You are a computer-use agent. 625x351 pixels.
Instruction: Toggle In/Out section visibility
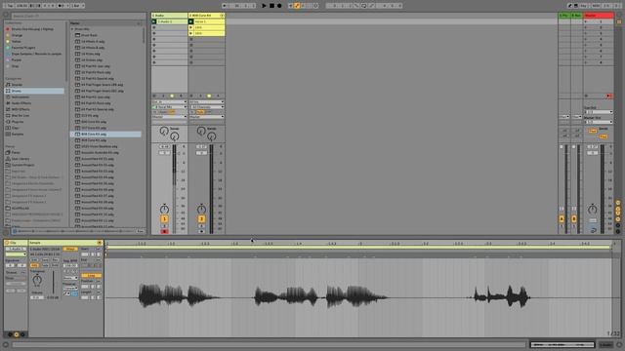tap(618, 203)
